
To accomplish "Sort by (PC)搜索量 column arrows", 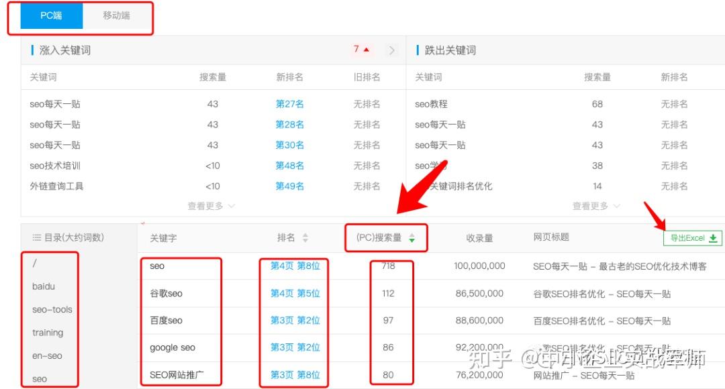I will click(412, 238).
